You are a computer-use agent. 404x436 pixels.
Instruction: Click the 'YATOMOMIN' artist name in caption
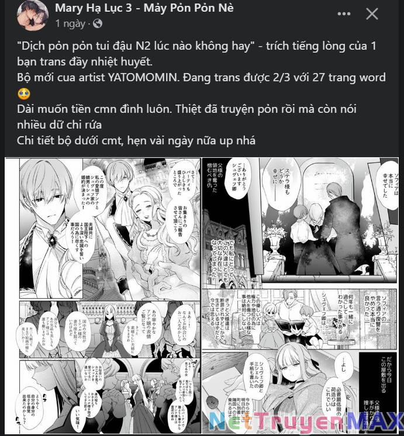coord(143,78)
